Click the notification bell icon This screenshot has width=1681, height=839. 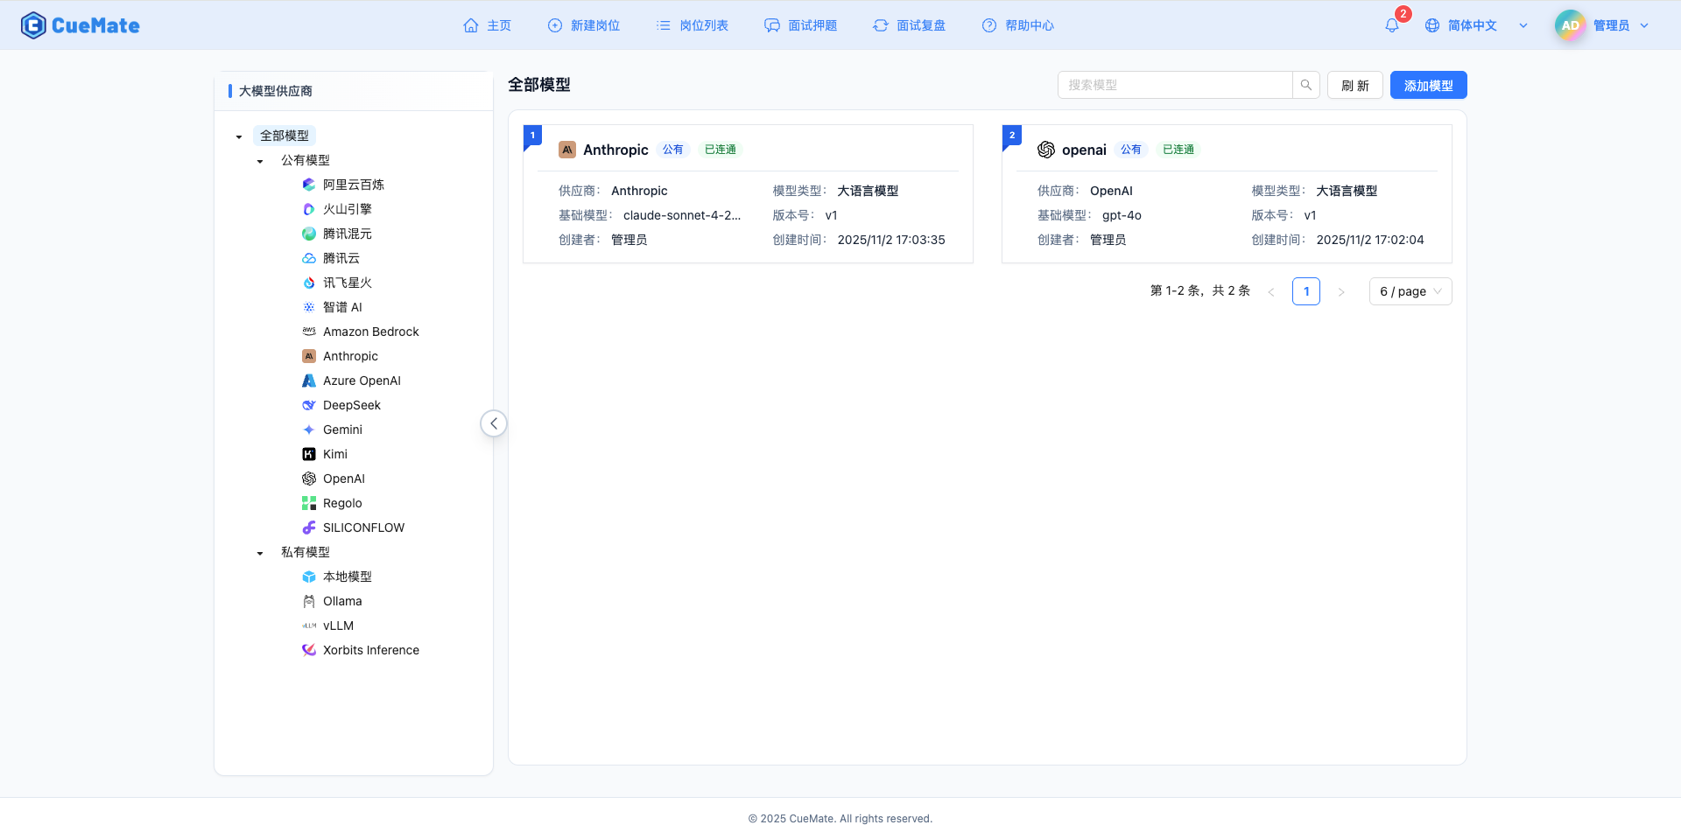click(1391, 24)
